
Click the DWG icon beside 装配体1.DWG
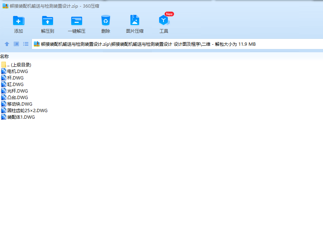(4, 117)
